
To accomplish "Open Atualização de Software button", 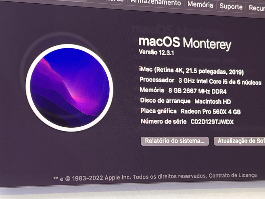I will tap(239, 141).
